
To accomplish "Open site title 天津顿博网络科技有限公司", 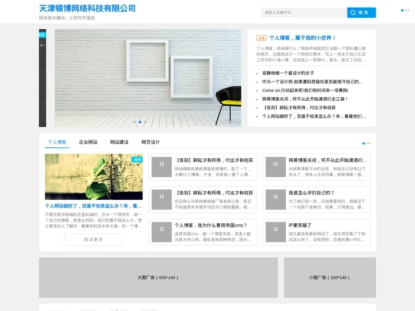I will (88, 9).
